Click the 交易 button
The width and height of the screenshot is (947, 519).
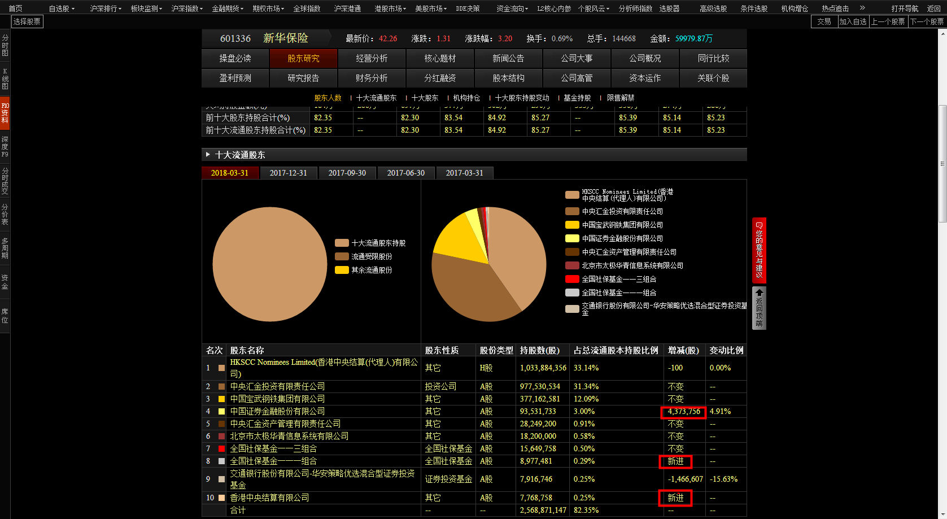(x=824, y=21)
